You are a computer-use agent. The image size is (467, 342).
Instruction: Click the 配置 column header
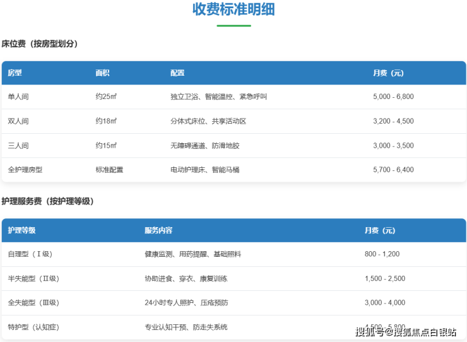[x=177, y=73]
